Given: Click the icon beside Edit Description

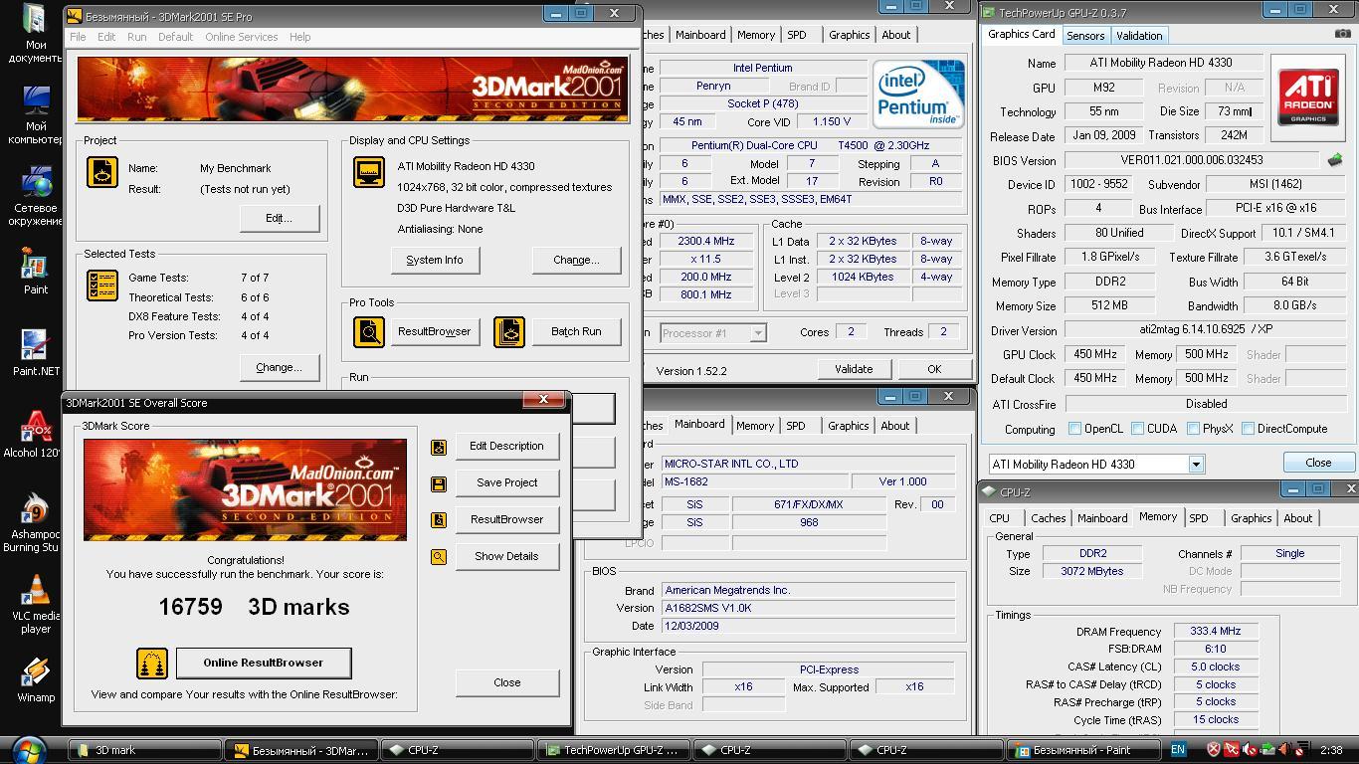Looking at the screenshot, I should pyautogui.click(x=438, y=447).
